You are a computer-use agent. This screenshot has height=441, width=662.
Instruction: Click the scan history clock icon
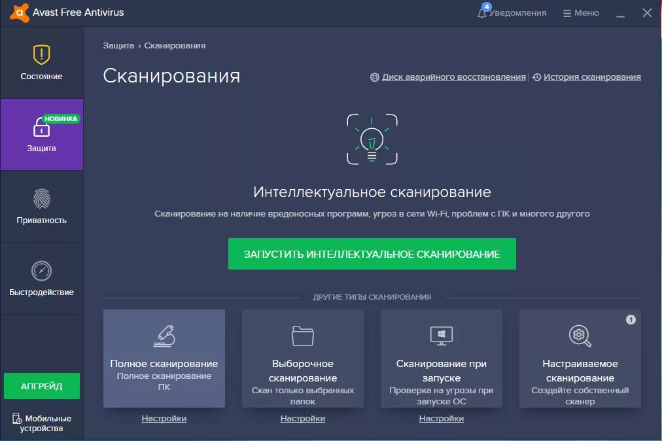[536, 77]
